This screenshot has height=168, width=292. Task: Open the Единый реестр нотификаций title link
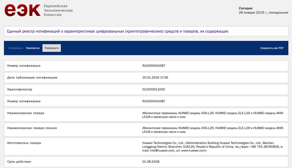pos(117,31)
